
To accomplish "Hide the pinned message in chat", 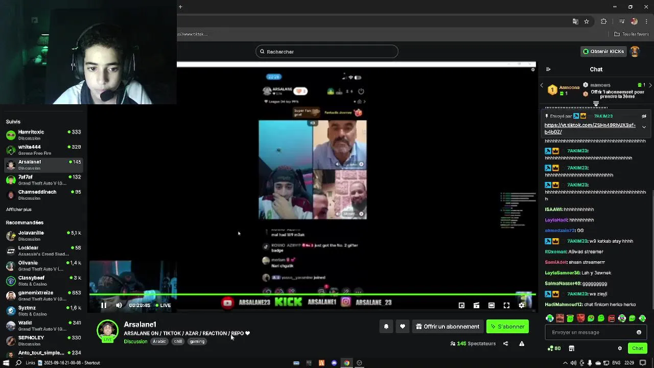I will [x=644, y=116].
